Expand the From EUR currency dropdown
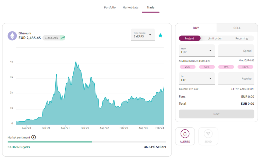This screenshot has width=262, height=161. point(197,51)
